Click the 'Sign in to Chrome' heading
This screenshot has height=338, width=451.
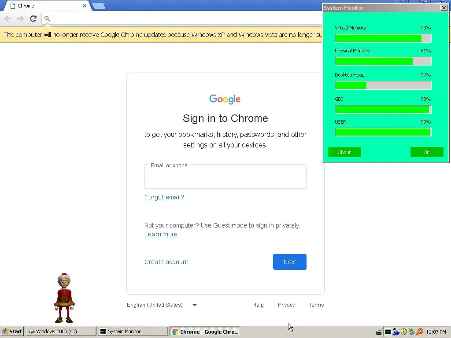pyautogui.click(x=225, y=118)
